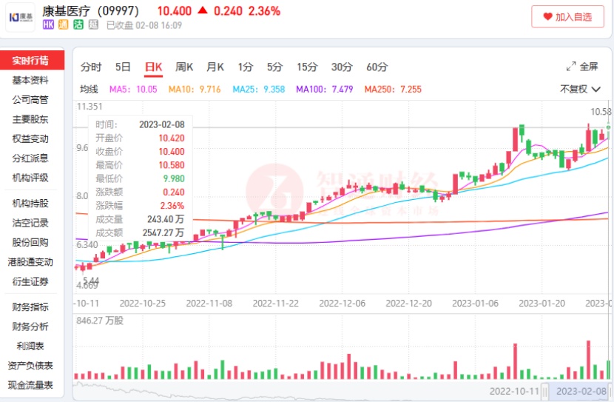This screenshot has width=614, height=402.
Task: Open 沽空记录 in the sidebar
Action: click(x=30, y=223)
